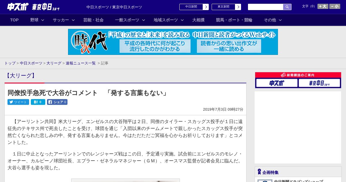Go to 速報ニュース一覧 in the breadcrumb
Image resolution: width=346 pixels, height=182 pixels.
click(x=81, y=63)
